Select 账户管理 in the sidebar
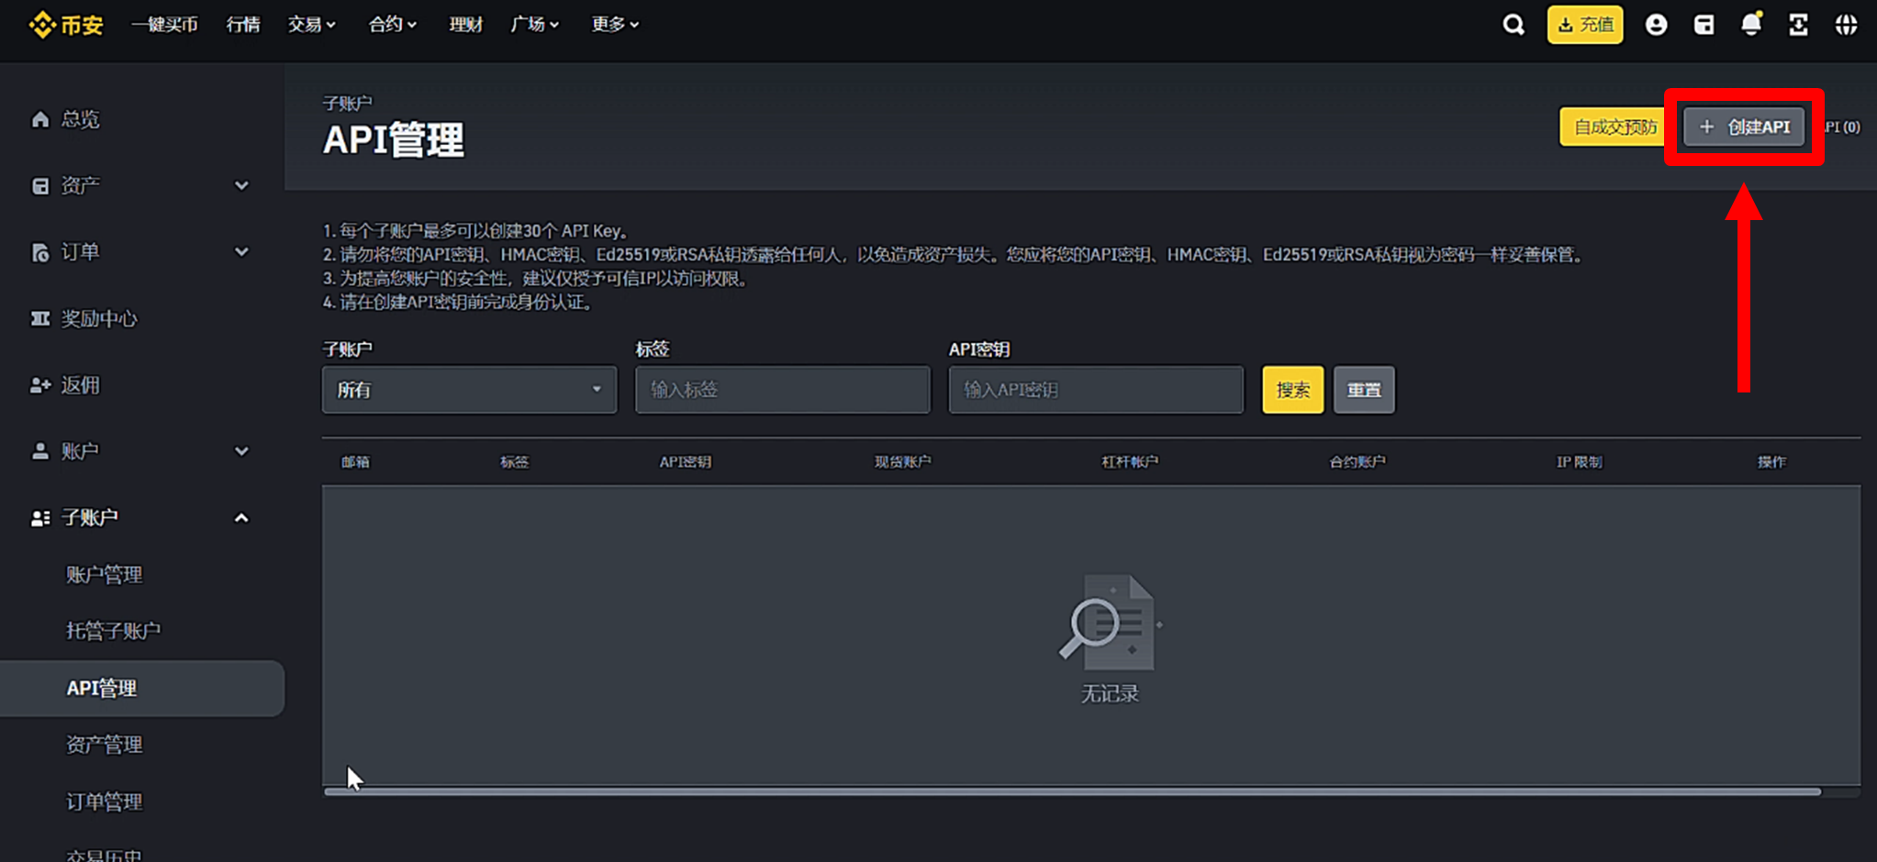Image resolution: width=1877 pixels, height=862 pixels. [105, 575]
